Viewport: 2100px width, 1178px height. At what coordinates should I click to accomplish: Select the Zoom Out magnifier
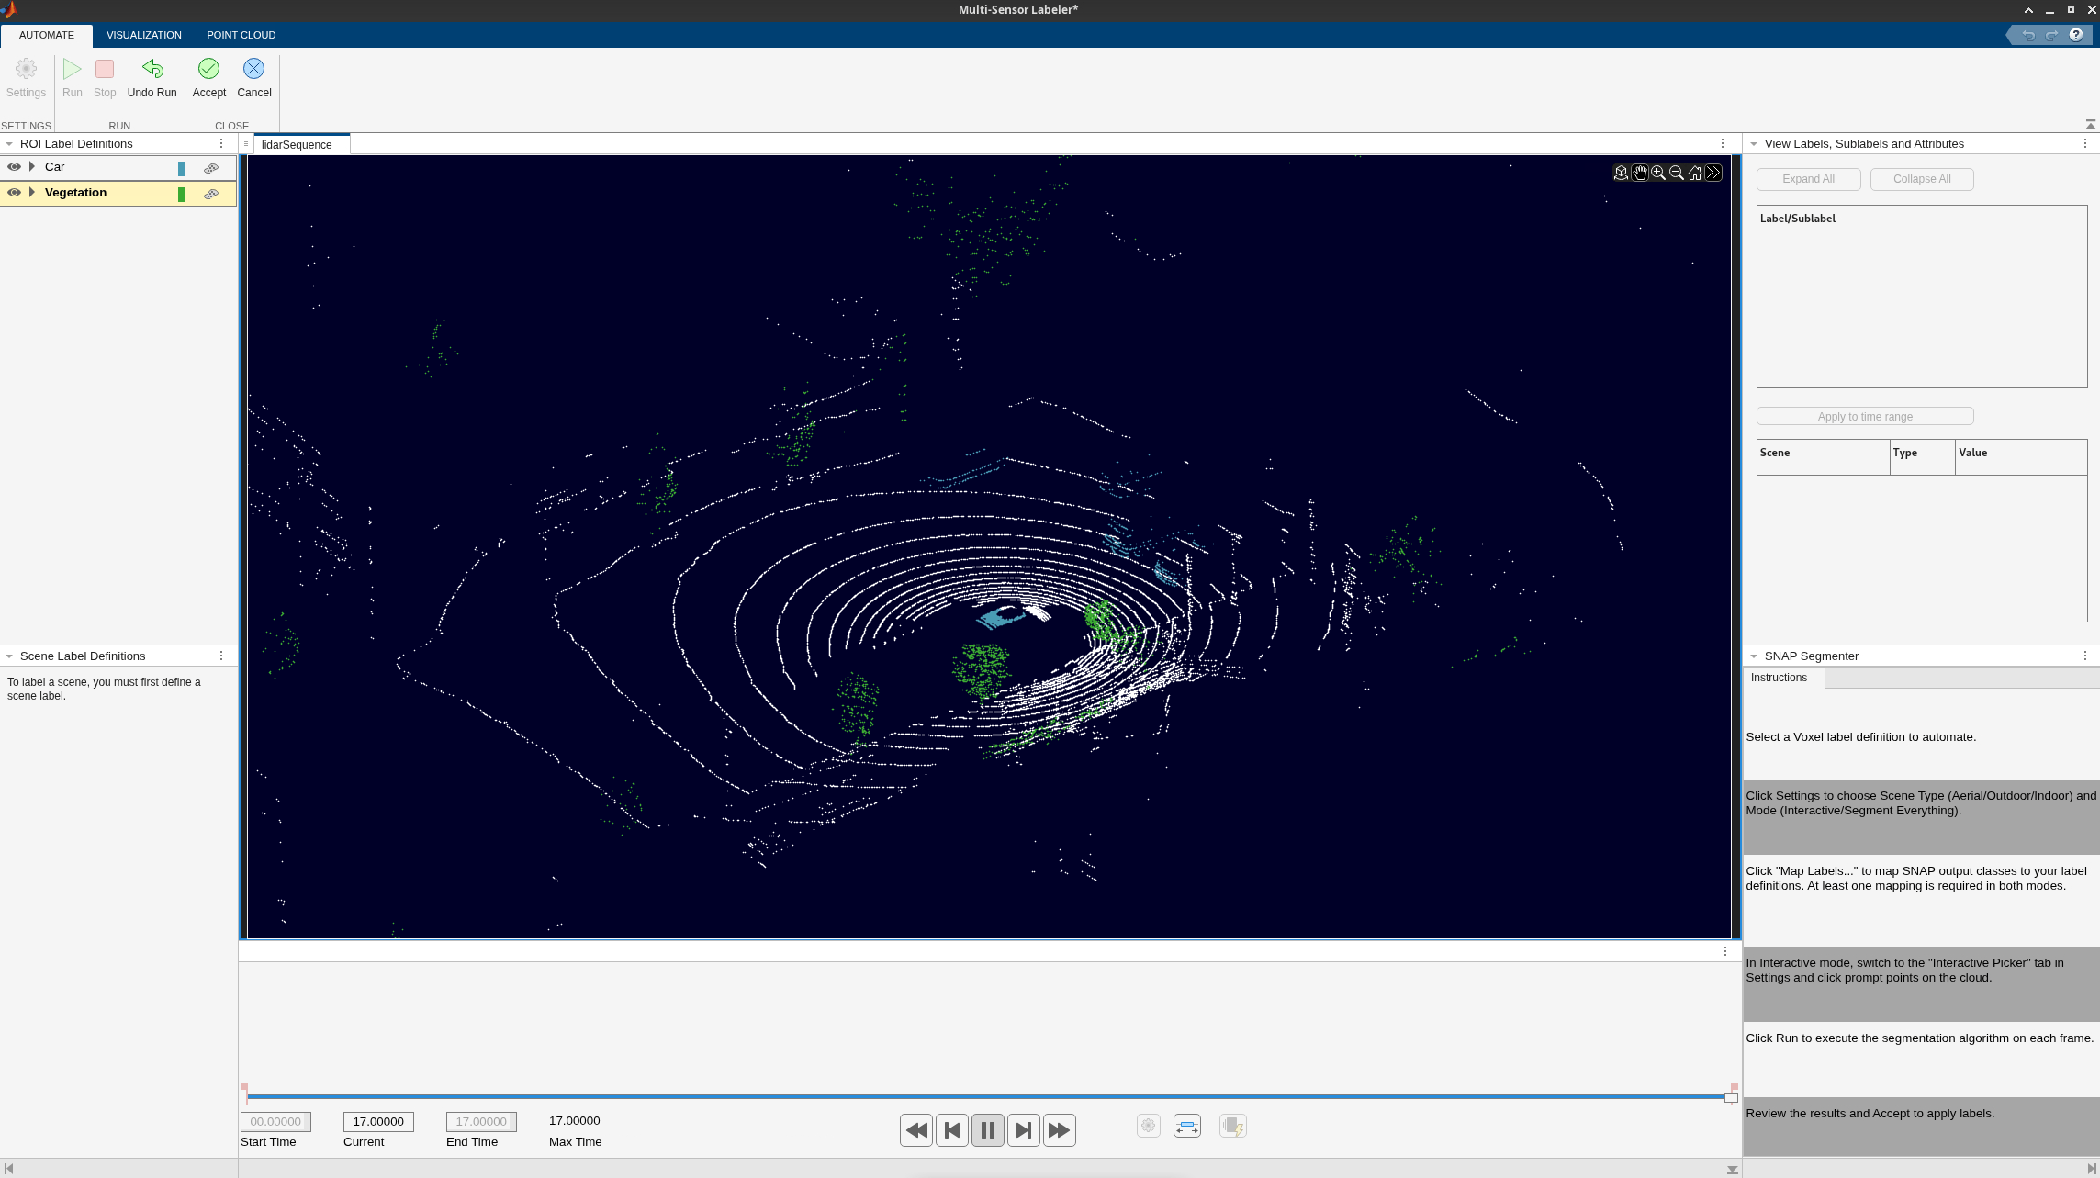(x=1677, y=173)
